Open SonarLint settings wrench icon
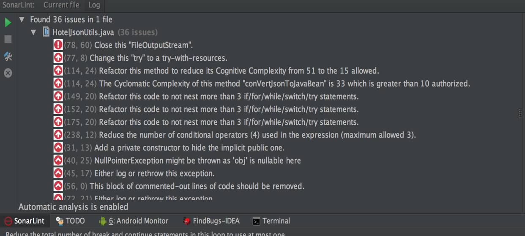 tap(8, 56)
